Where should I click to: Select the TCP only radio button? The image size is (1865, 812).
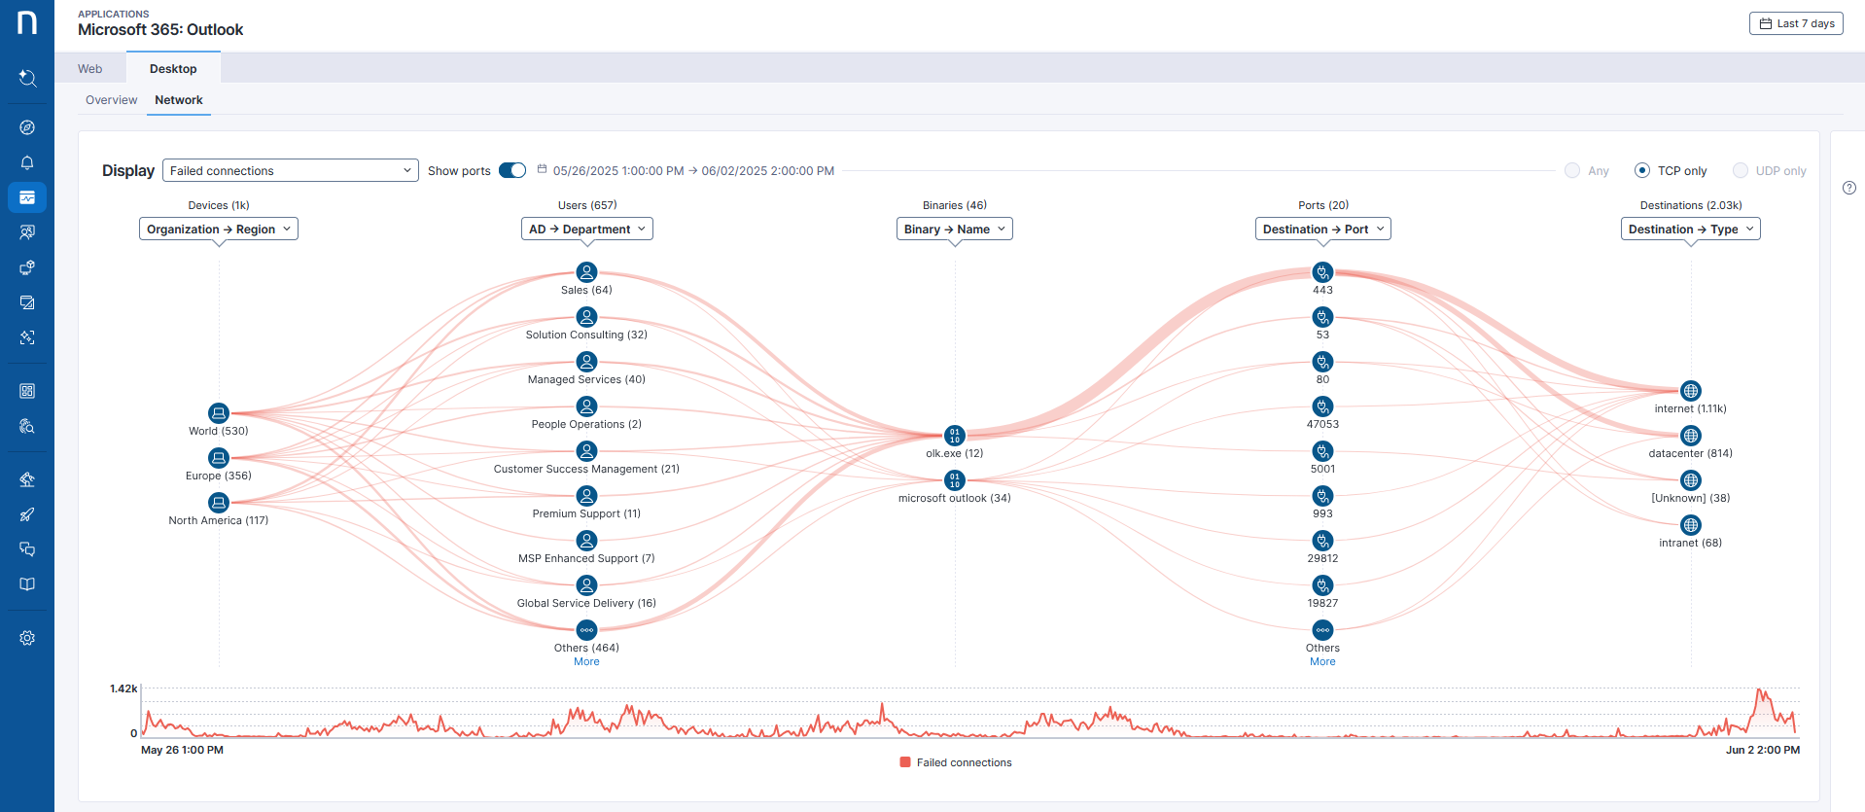point(1642,170)
